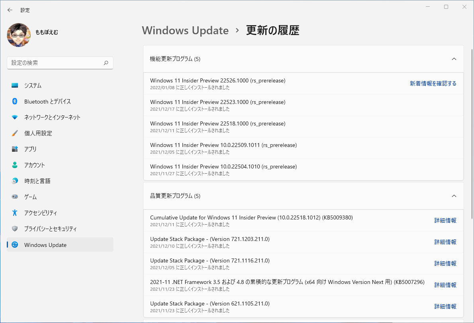Click the ももぽえむ user name

pyautogui.click(x=47, y=32)
